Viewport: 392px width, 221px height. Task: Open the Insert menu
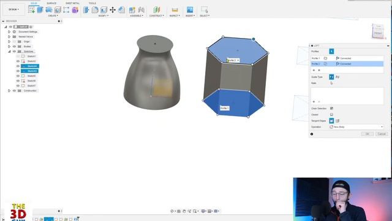pyautogui.click(x=190, y=16)
